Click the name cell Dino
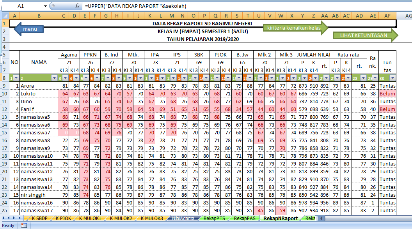This screenshot has width=412, height=229. tap(39, 101)
